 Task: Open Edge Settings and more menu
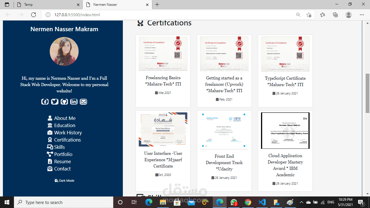362,15
